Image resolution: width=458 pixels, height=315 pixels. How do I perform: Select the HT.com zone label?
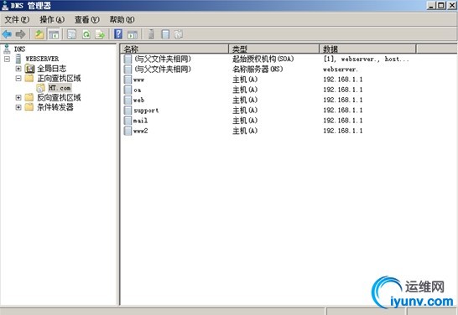(x=60, y=88)
